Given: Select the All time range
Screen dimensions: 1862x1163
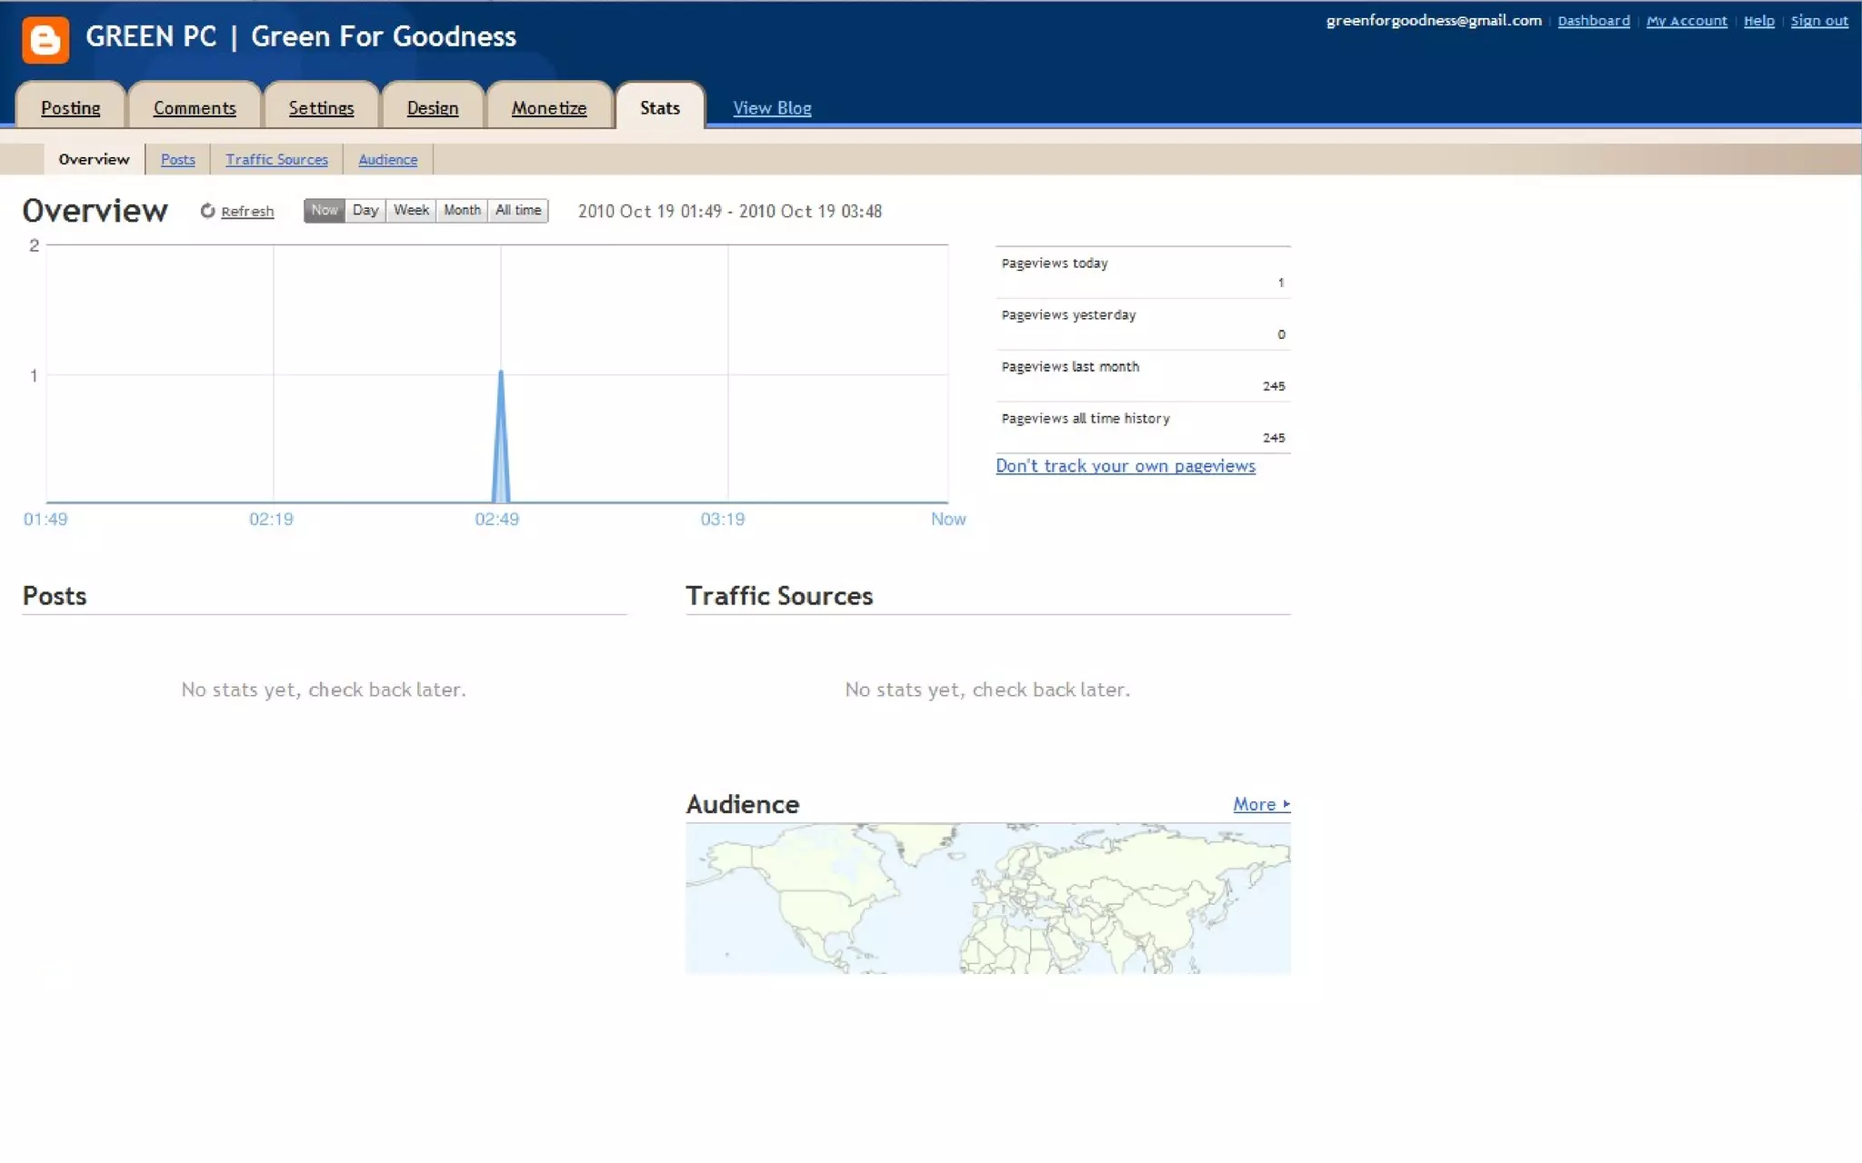Looking at the screenshot, I should [x=518, y=211].
